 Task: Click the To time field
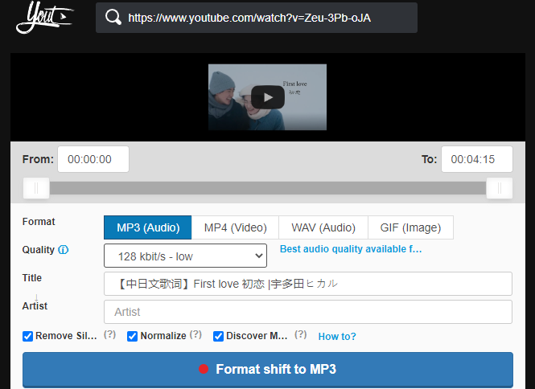pyautogui.click(x=476, y=159)
